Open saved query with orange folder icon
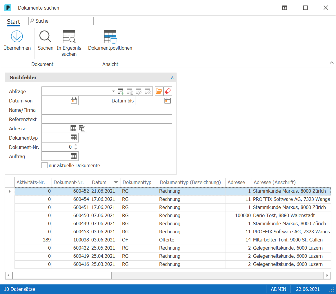The height and width of the screenshot is (294, 336). click(159, 91)
